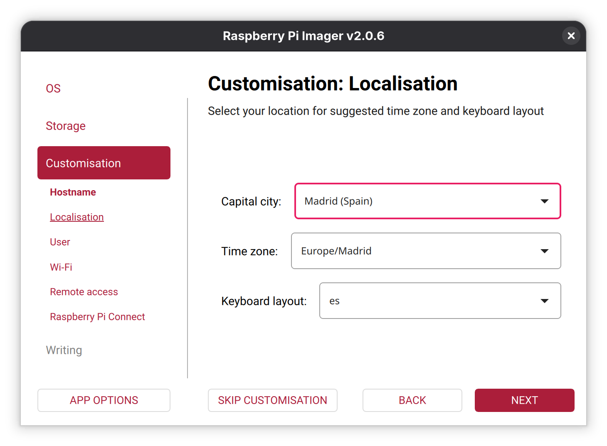Click the Localisation sidebar link
Screen dimensions: 607x446
pos(77,217)
